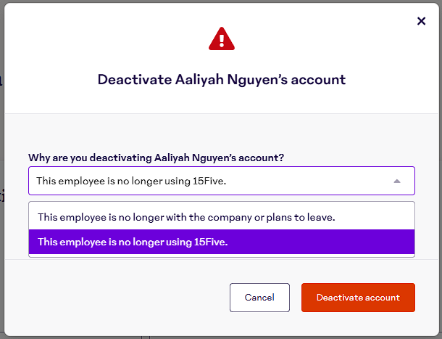Choose 'no longer using 15Five' highlighted option

(133, 242)
